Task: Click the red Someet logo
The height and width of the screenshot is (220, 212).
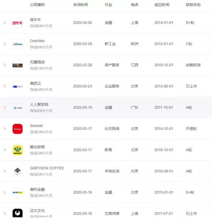Action: click(18, 129)
